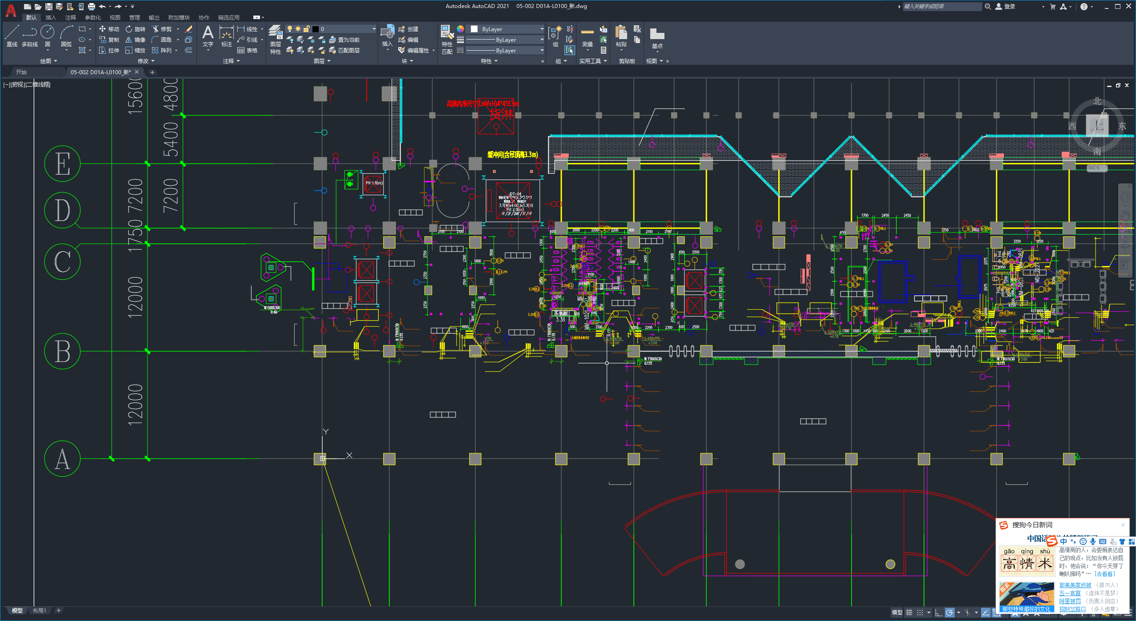Click the Plot/Print icon in quick access toolbar
1136x621 pixels.
pyautogui.click(x=91, y=6)
